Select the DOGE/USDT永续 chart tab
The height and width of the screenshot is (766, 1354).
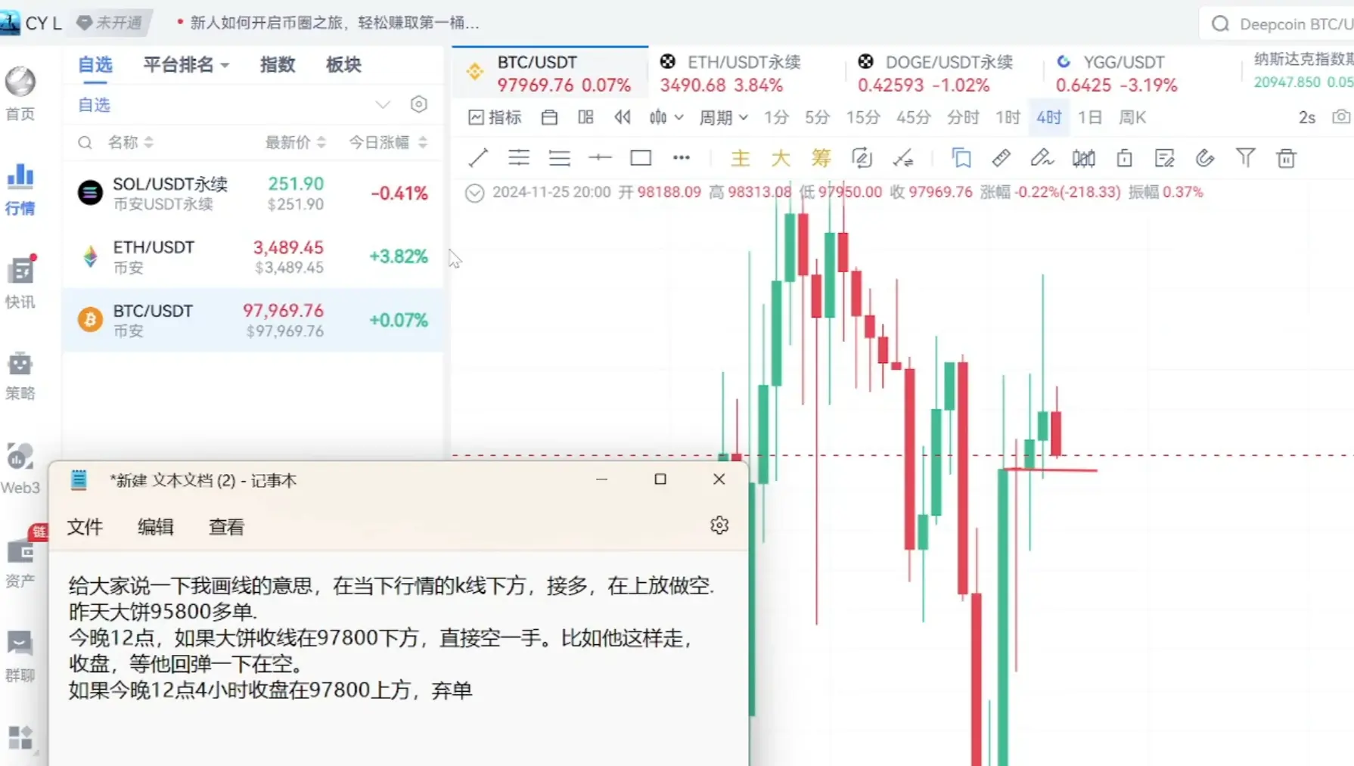click(935, 73)
